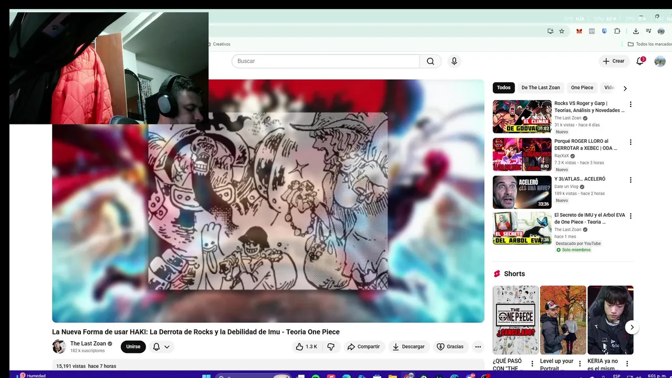Open the Date un Vlog channel link
Image resolution: width=672 pixels, height=378 pixels.
566,186
